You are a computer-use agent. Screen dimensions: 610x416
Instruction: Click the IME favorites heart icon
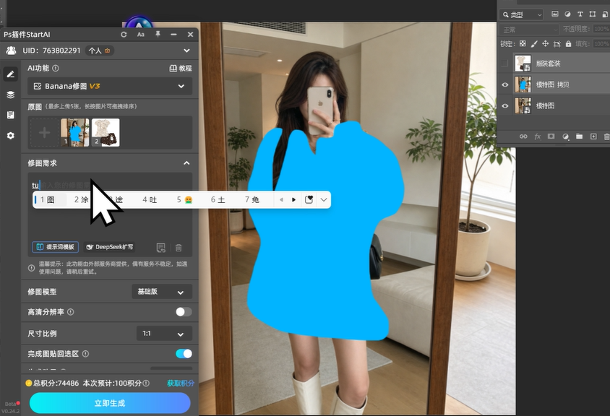(x=309, y=199)
